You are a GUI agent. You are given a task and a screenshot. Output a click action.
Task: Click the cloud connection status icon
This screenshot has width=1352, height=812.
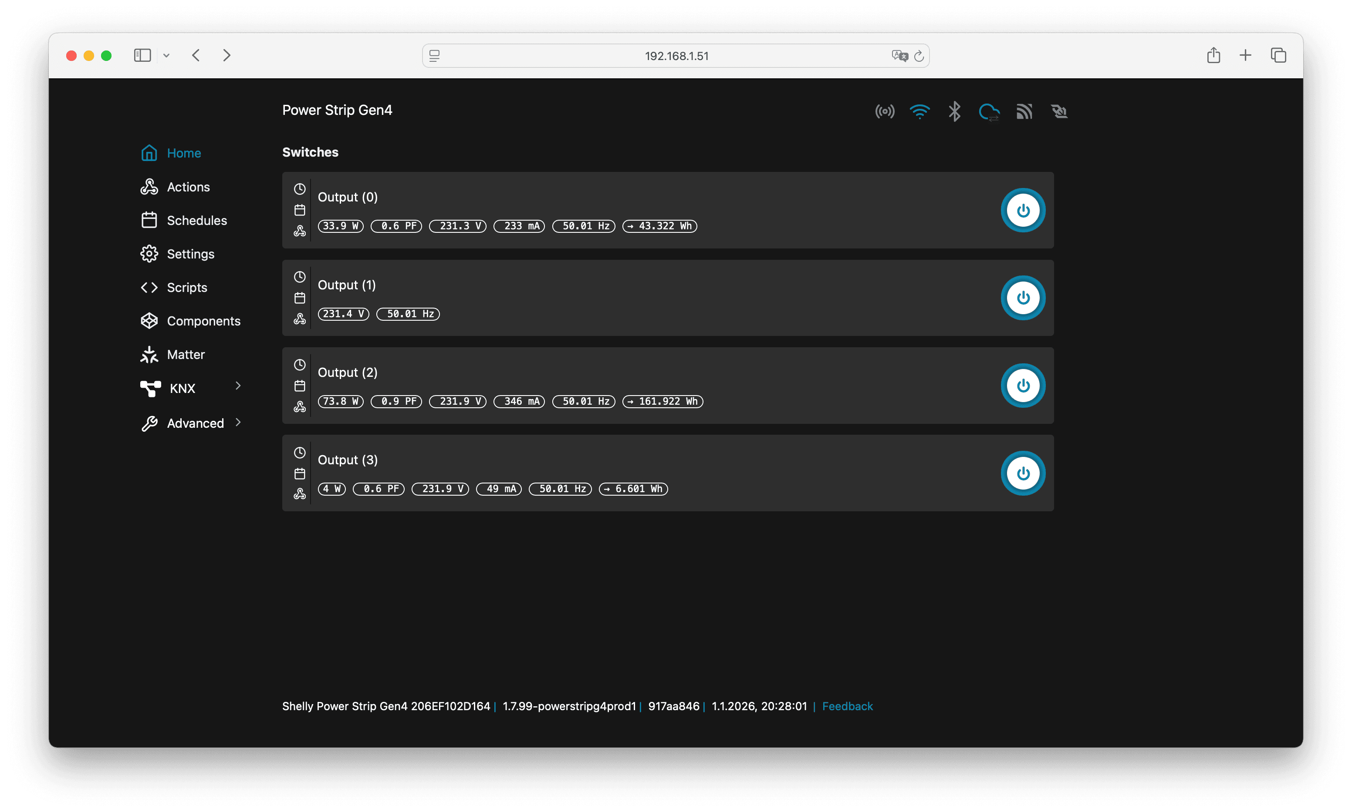[989, 112]
